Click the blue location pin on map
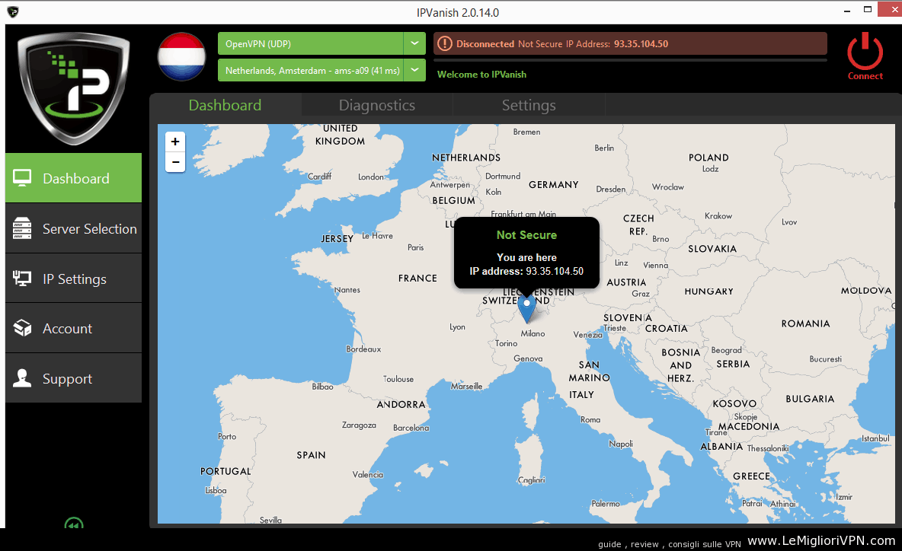 tap(527, 308)
